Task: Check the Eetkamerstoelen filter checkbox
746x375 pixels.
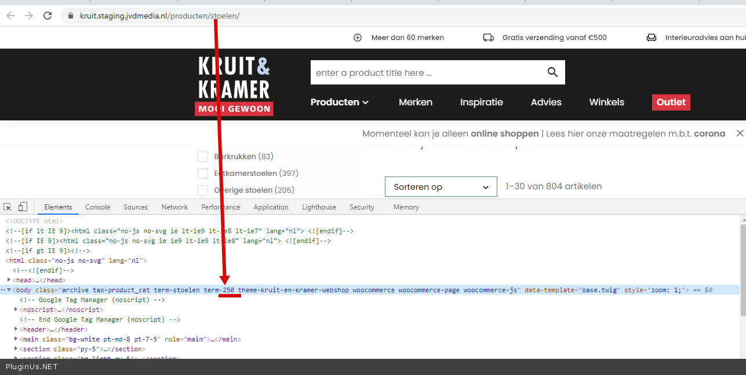Action: tap(203, 174)
